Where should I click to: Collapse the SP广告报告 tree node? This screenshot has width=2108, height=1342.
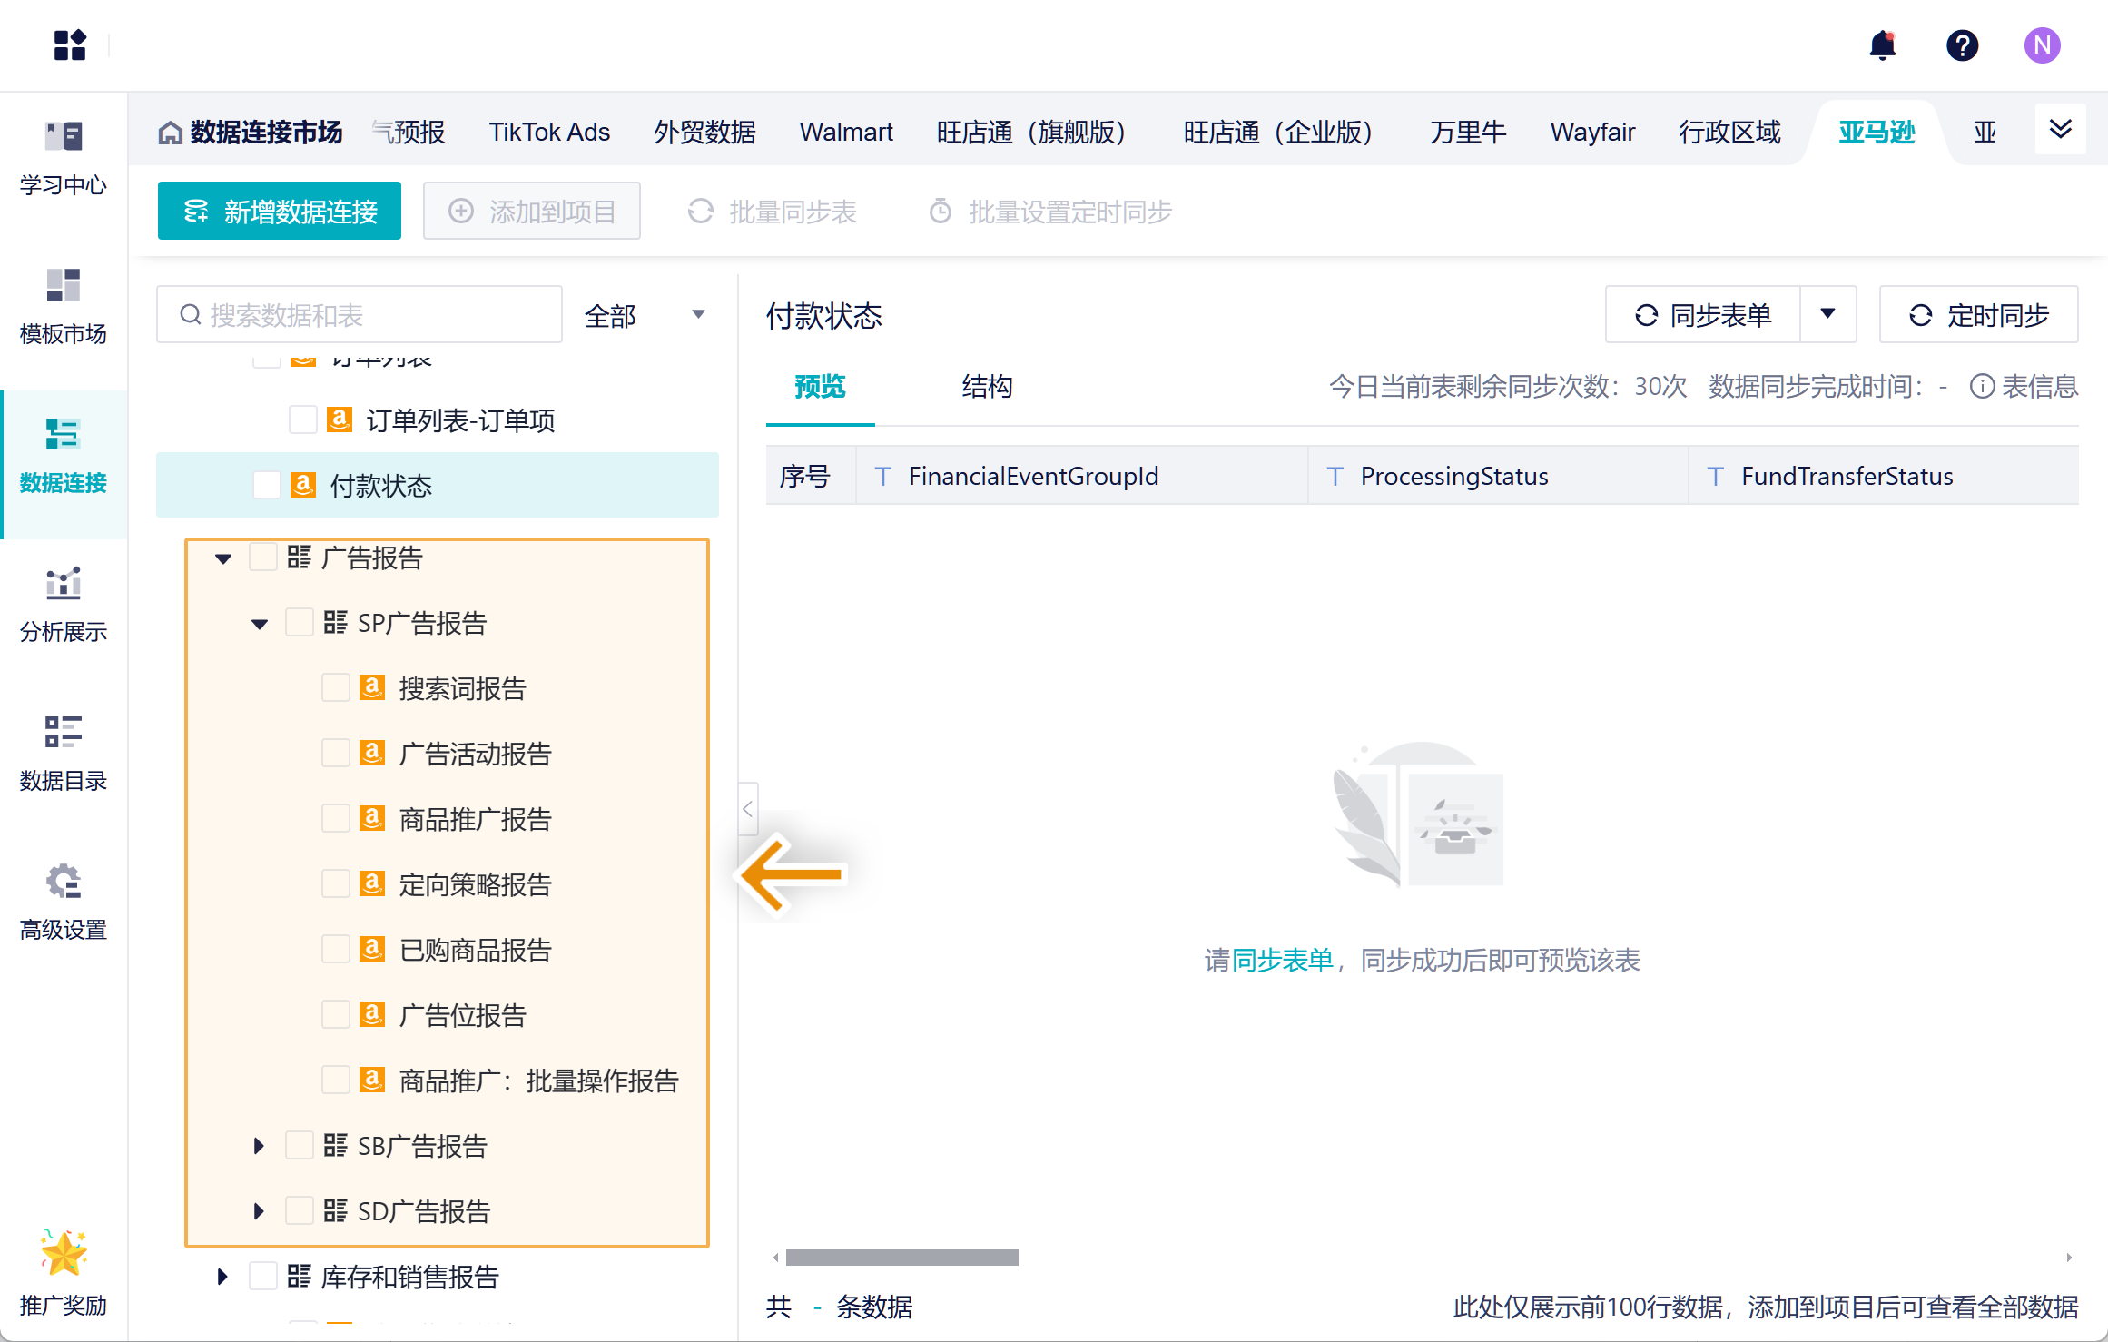click(260, 624)
